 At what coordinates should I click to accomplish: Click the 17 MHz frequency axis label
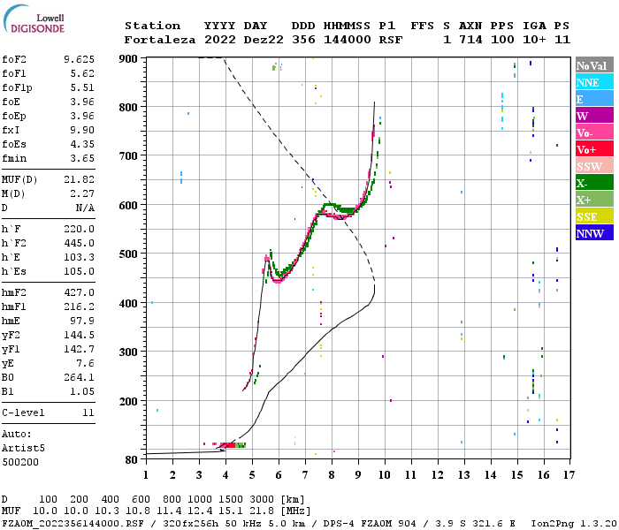click(569, 475)
